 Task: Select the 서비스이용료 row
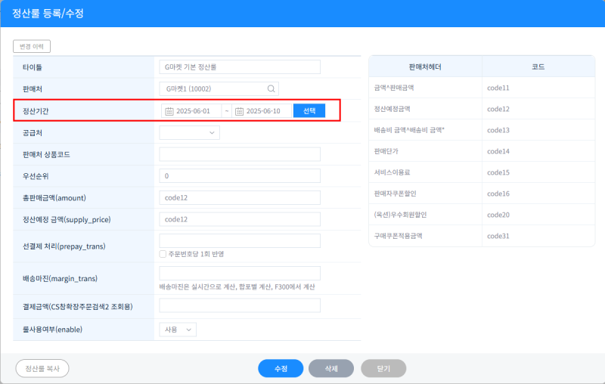tap(482, 172)
